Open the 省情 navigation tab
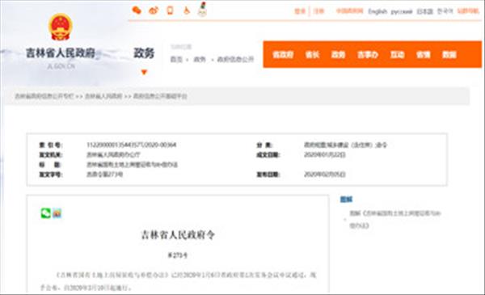485x295 pixels. click(423, 55)
